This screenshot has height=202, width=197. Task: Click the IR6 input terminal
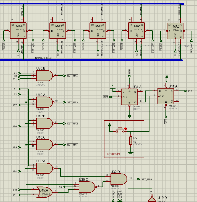coord(19,126)
